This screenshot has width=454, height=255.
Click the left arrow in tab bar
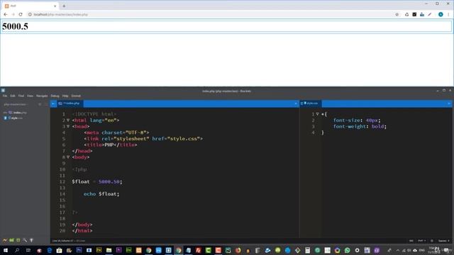click(53, 103)
